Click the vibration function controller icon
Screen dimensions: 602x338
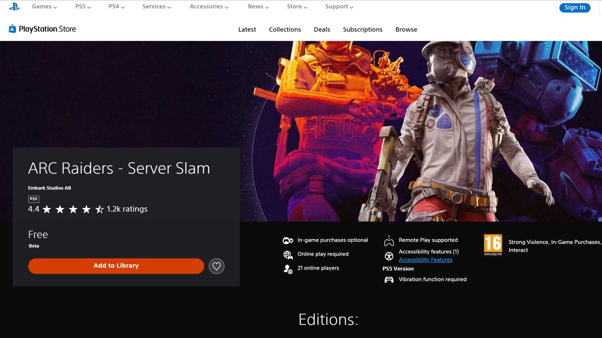point(389,279)
